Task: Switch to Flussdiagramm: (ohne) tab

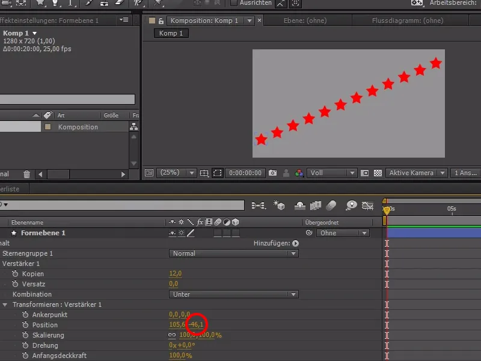Action: (408, 20)
